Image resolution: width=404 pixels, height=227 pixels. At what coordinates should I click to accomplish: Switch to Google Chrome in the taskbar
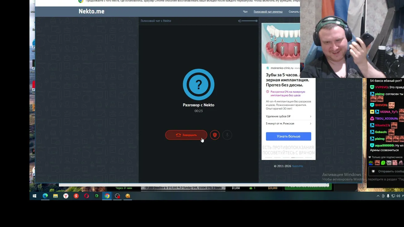point(107,196)
